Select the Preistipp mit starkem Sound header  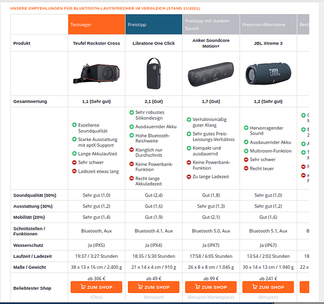[x=211, y=24]
